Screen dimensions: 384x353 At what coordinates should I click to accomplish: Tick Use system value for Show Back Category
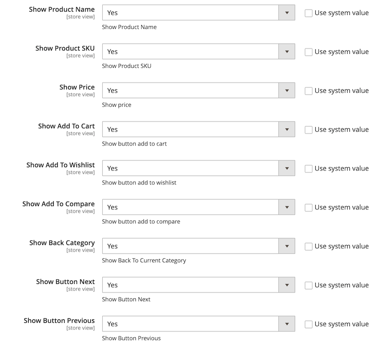[x=309, y=246]
